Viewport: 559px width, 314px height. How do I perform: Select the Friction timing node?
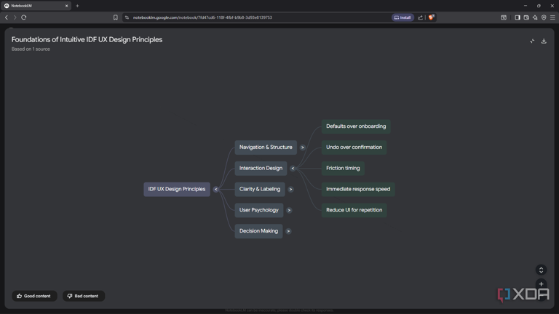pos(343,168)
